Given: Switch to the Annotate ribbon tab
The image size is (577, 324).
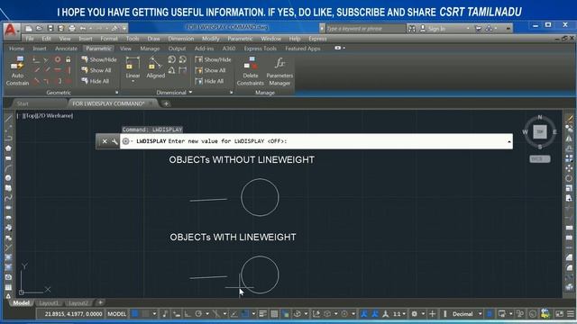Looking at the screenshot, I should click(66, 48).
